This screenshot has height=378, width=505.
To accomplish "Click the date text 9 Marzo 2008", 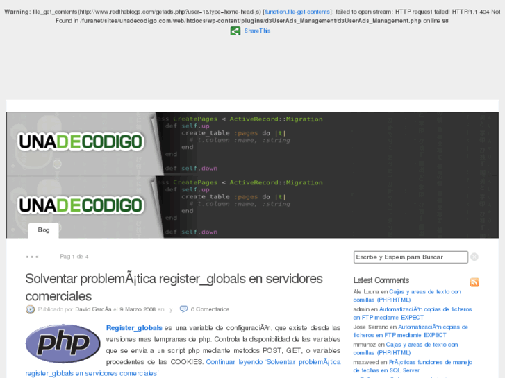I will click(138, 309).
